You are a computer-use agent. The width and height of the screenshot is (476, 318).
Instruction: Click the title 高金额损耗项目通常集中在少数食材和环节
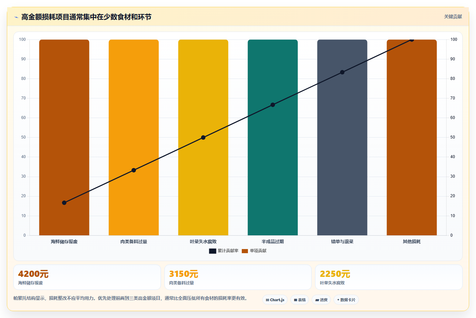tap(86, 17)
